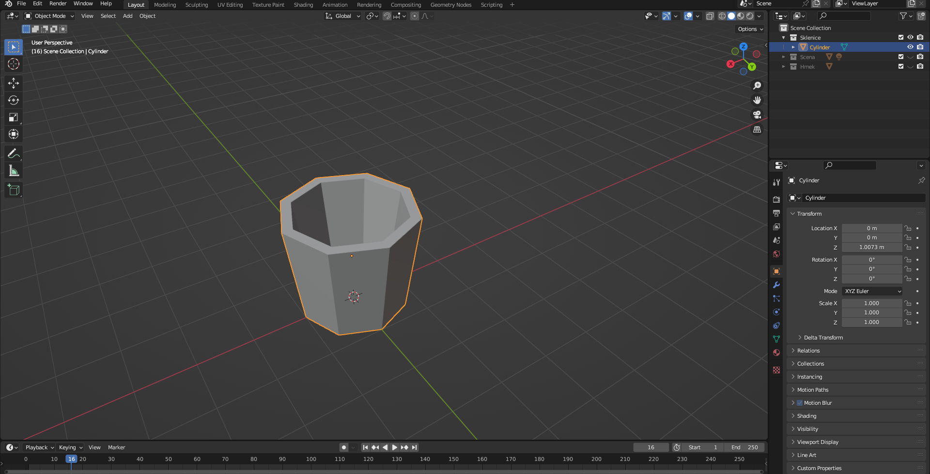Switch to wireframe viewport shading
The image size is (930, 474).
click(722, 16)
